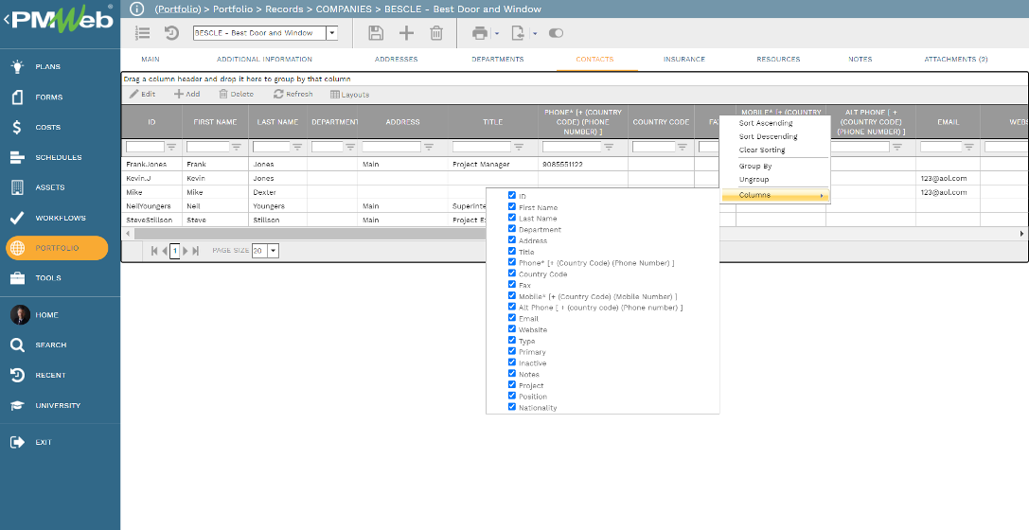Uncheck the Email column checkbox
The width and height of the screenshot is (1029, 530).
click(512, 317)
